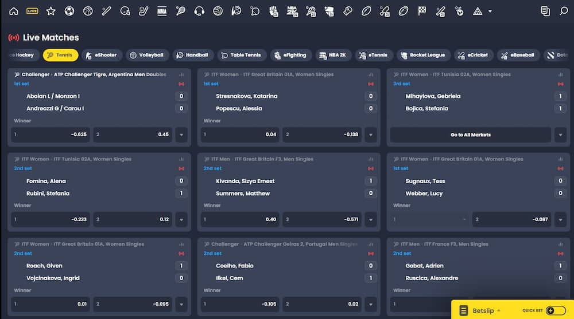
Task: Open the search magnifier icon
Action: [x=564, y=11]
